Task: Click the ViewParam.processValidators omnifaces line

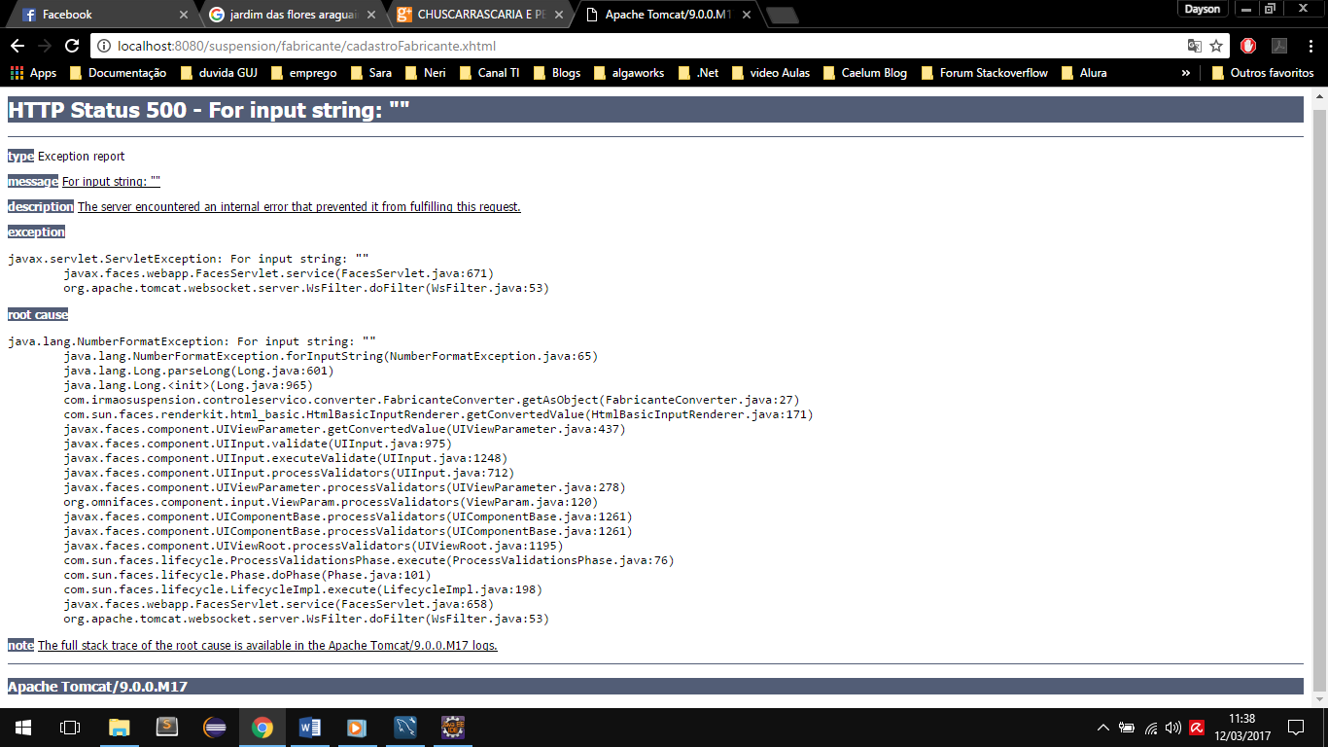Action: click(x=330, y=502)
